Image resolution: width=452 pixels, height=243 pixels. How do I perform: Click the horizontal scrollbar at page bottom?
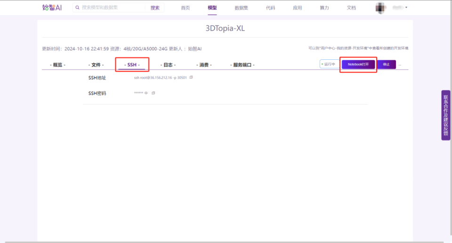pos(224,242)
